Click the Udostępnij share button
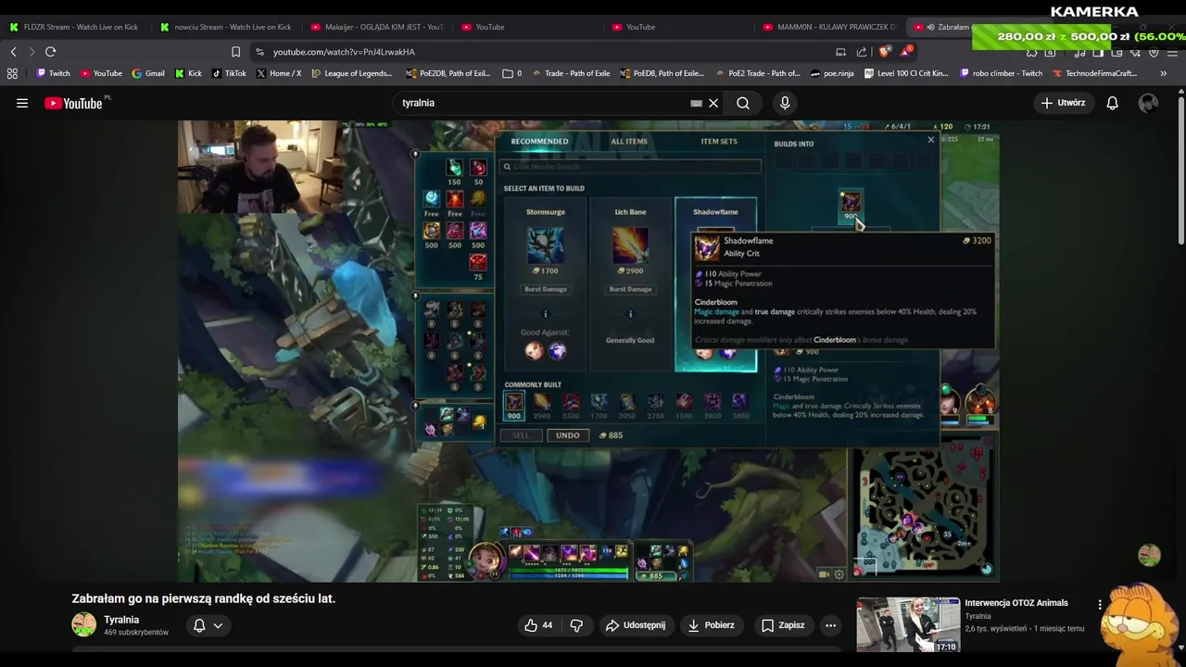Image resolution: width=1186 pixels, height=667 pixels. click(x=636, y=625)
